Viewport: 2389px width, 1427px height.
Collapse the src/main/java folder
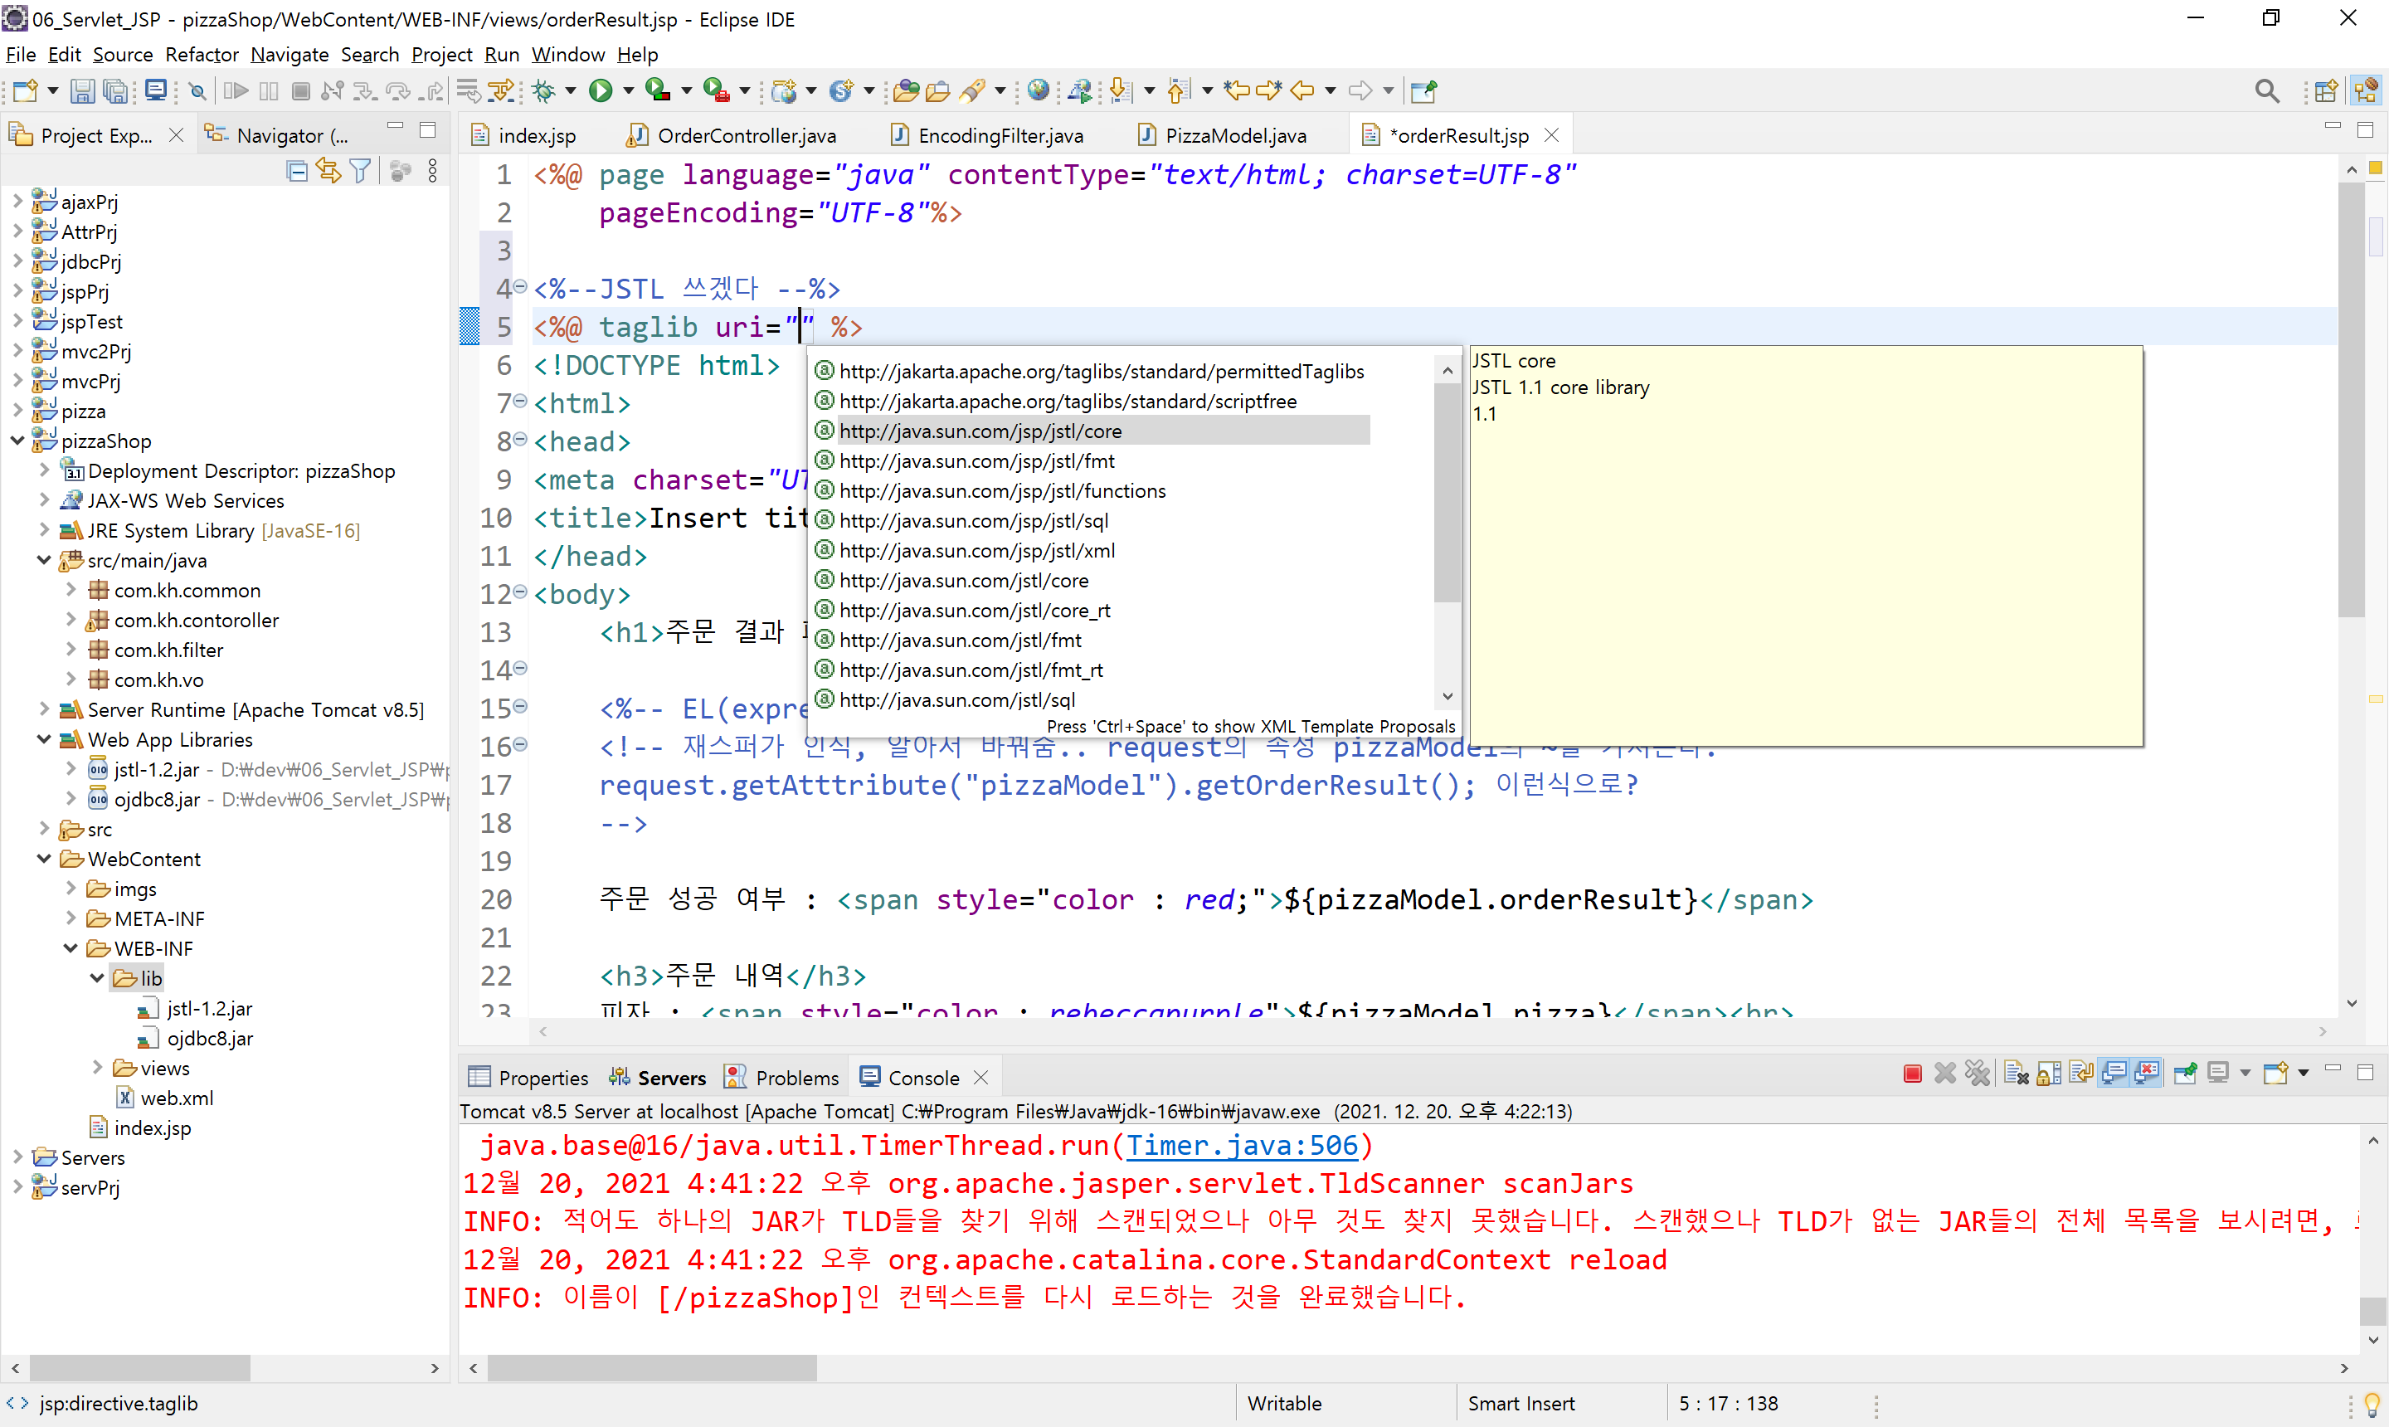tap(44, 560)
